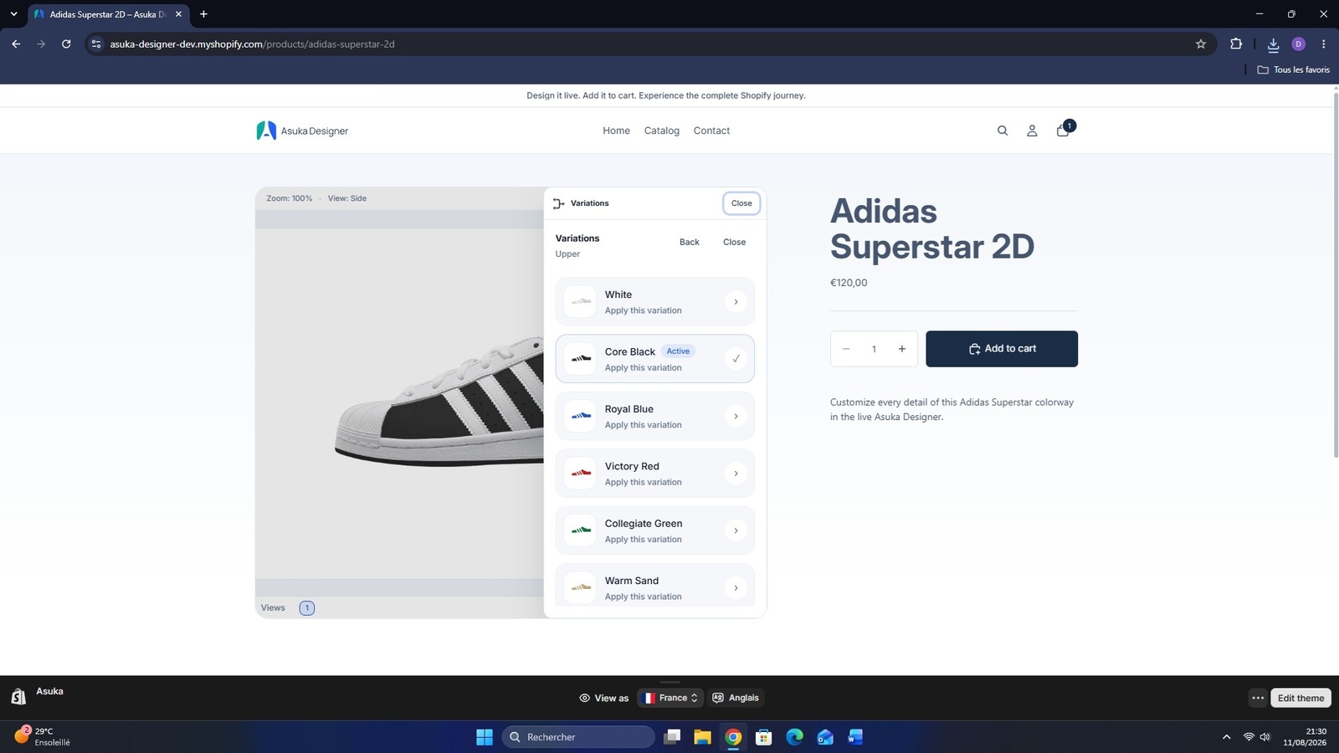Open the Tous les favoris bookmarks folder
The width and height of the screenshot is (1339, 753).
coord(1293,69)
